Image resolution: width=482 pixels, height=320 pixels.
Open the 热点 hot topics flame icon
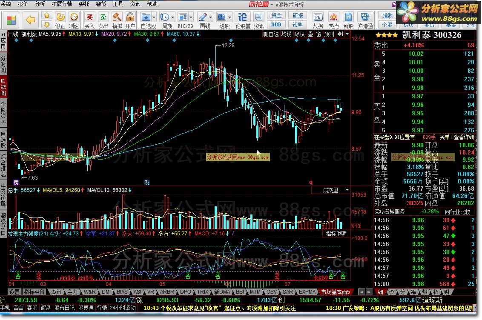(x=333, y=20)
